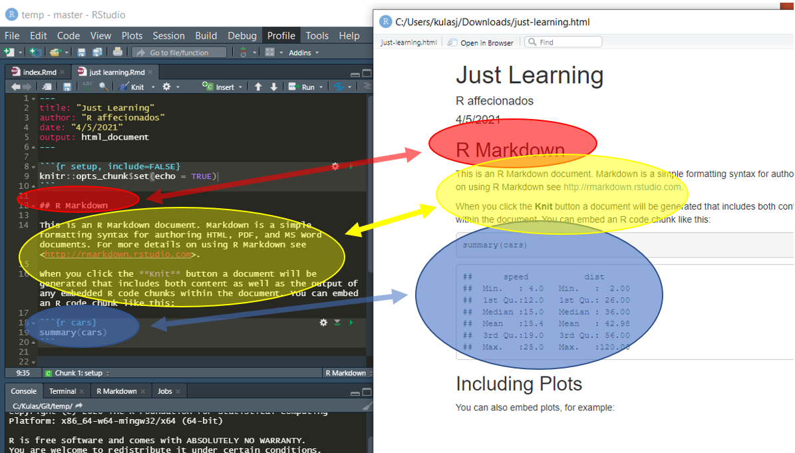Image resolution: width=795 pixels, height=453 pixels.
Task: Create a new project with R icon
Action: point(35,52)
